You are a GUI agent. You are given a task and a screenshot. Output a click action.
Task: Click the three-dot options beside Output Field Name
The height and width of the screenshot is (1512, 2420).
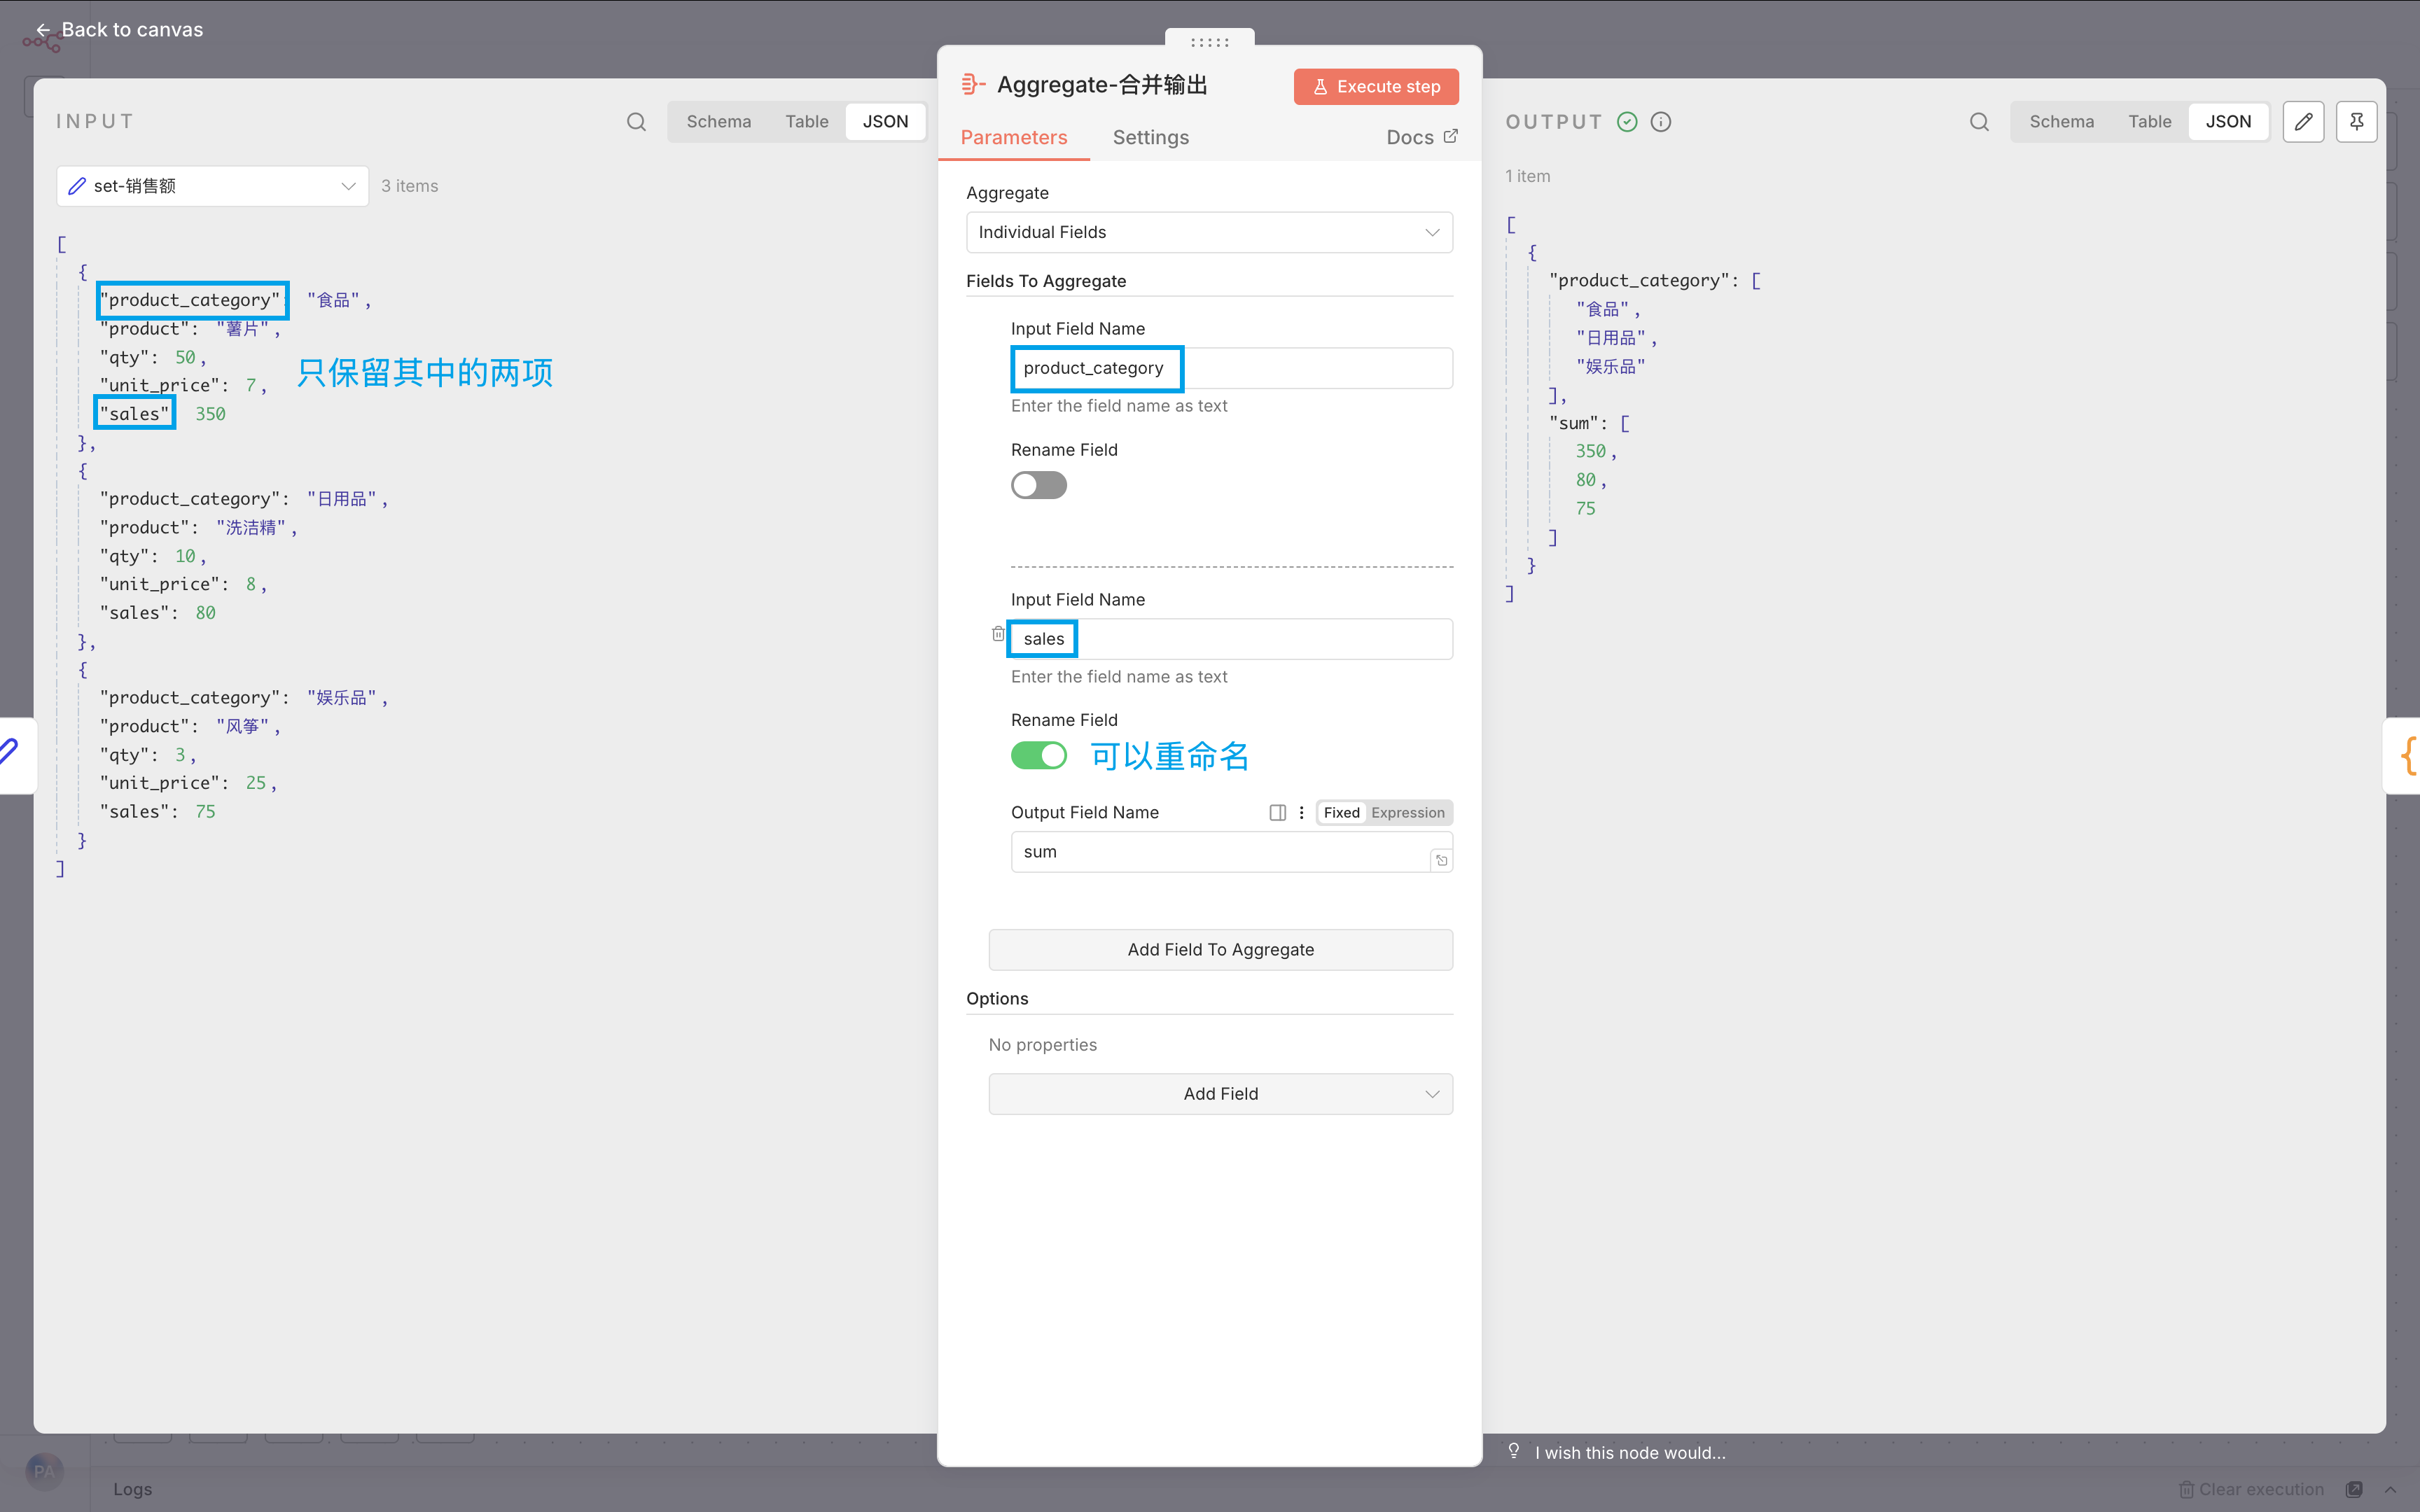[1301, 813]
